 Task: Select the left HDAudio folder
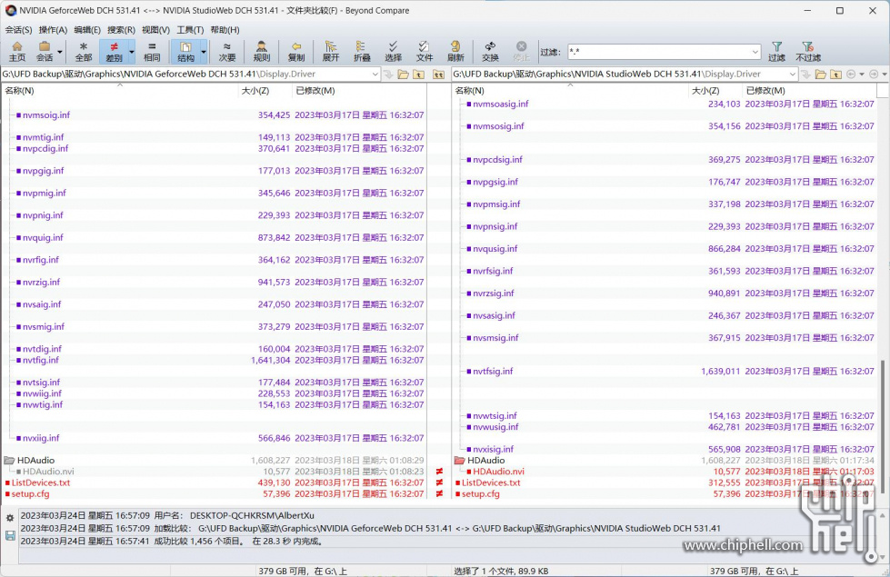pos(35,460)
